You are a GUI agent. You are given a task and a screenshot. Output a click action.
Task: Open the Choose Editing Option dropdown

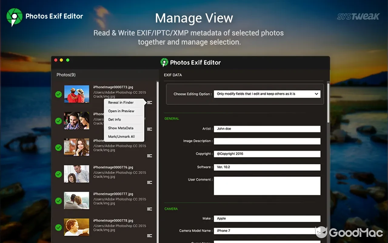coord(267,94)
